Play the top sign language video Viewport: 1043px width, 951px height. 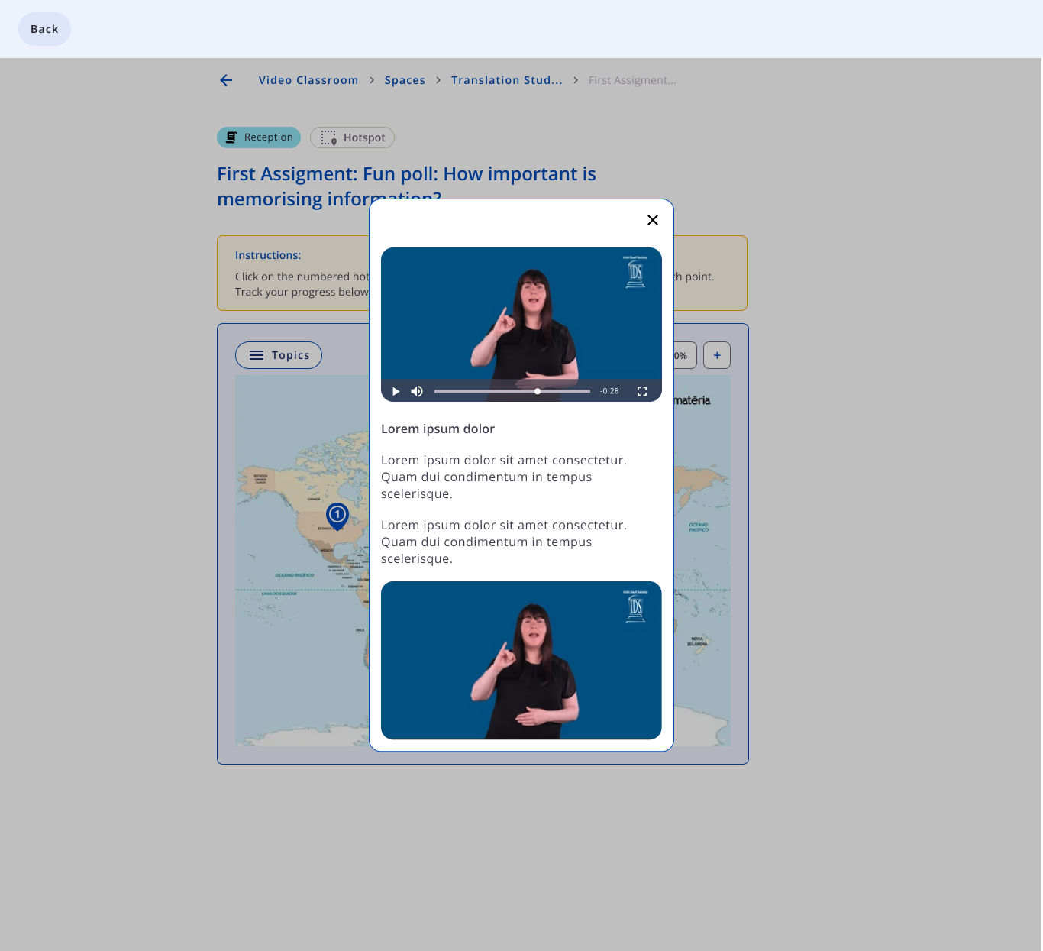pyautogui.click(x=396, y=391)
